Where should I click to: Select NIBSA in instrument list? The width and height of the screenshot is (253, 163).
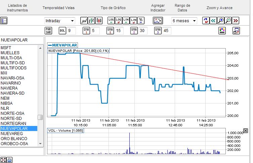(x=19, y=103)
